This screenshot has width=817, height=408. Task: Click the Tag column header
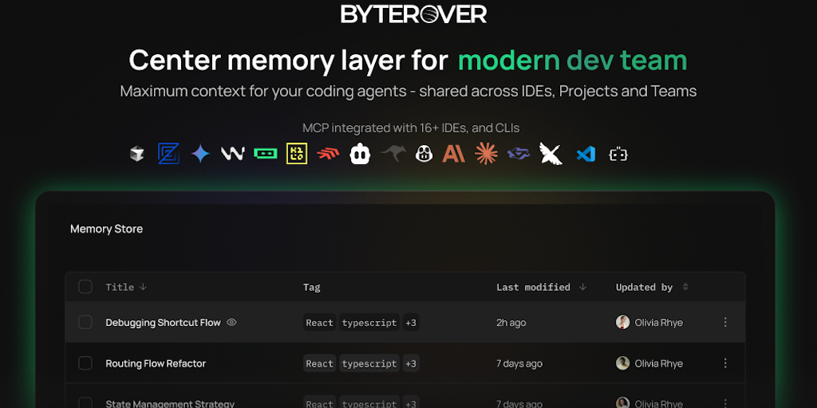tap(312, 287)
